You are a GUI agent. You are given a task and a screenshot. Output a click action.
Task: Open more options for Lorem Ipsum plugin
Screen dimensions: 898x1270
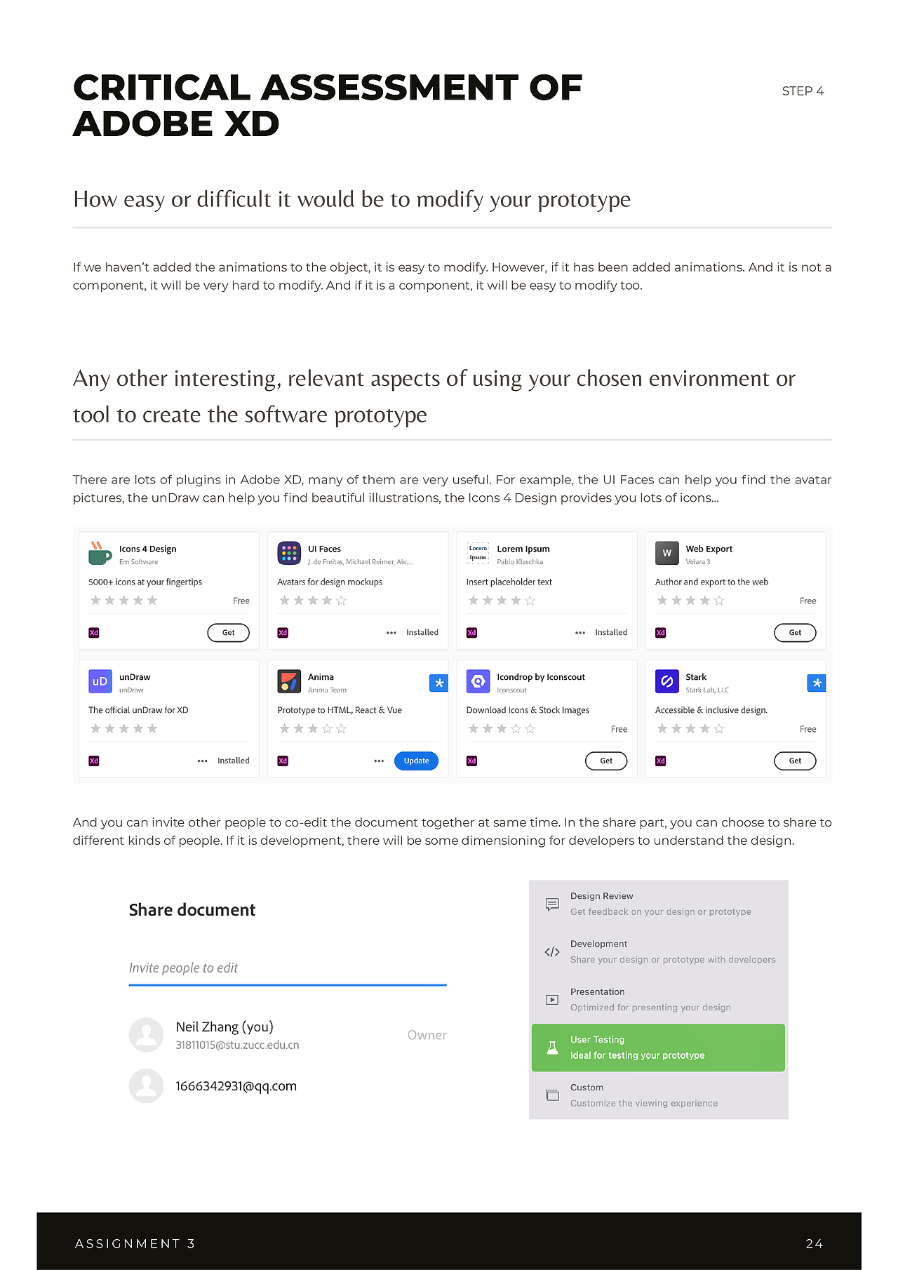pyautogui.click(x=580, y=633)
